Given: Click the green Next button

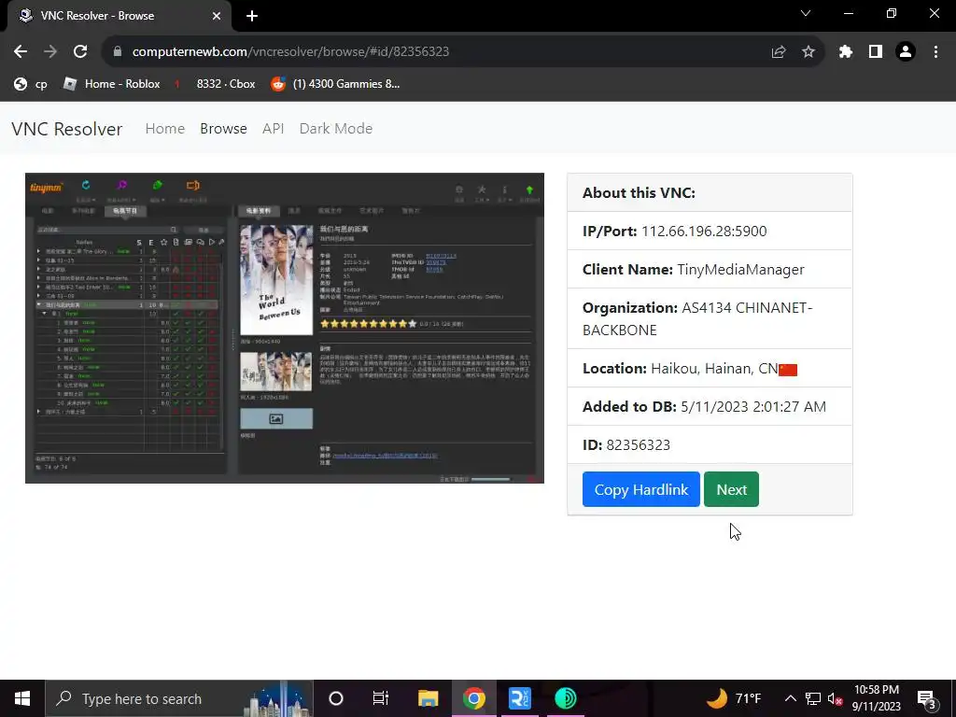Looking at the screenshot, I should click(x=731, y=489).
